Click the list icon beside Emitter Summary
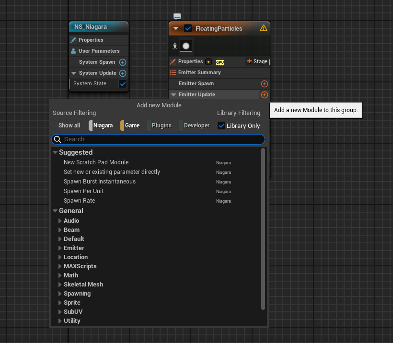 click(x=173, y=73)
